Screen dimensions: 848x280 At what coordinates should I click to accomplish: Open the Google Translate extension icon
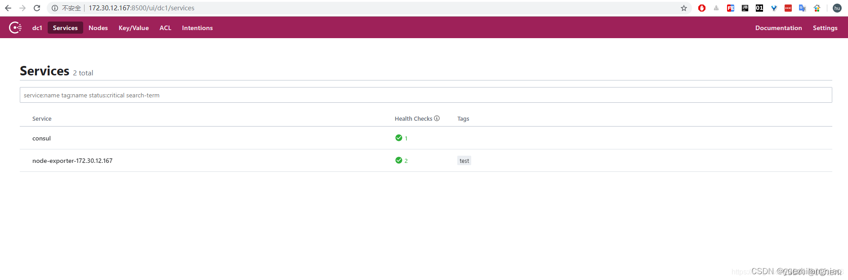tap(803, 8)
